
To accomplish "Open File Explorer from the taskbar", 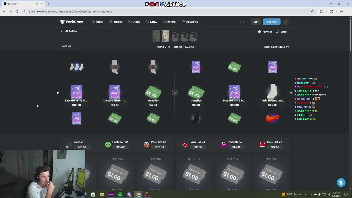I will point(102,194).
